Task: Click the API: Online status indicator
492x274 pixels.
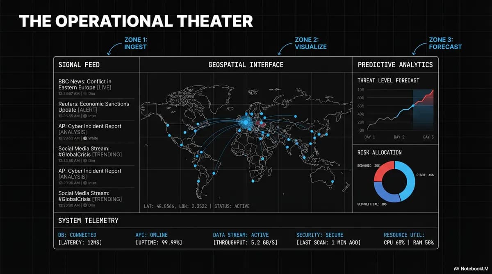Action: 151,235
